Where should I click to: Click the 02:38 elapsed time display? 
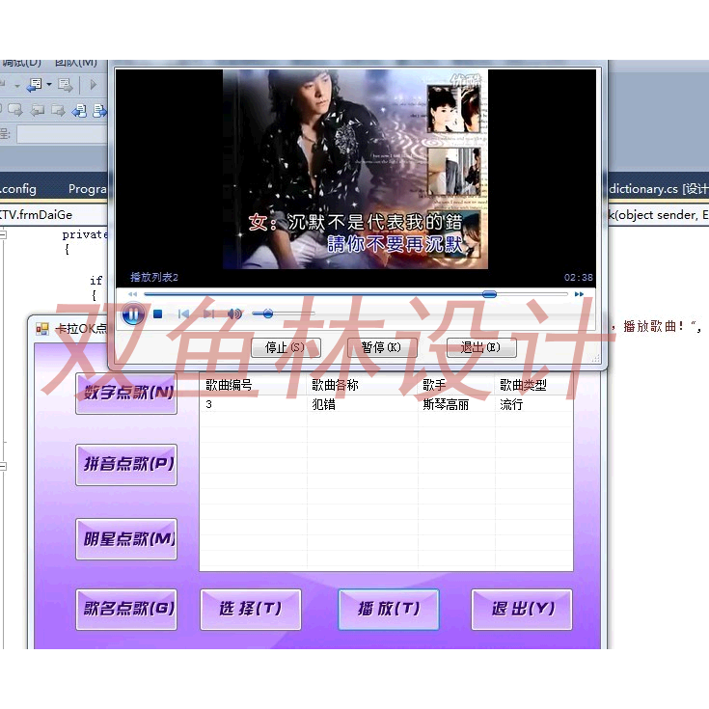pyautogui.click(x=579, y=277)
